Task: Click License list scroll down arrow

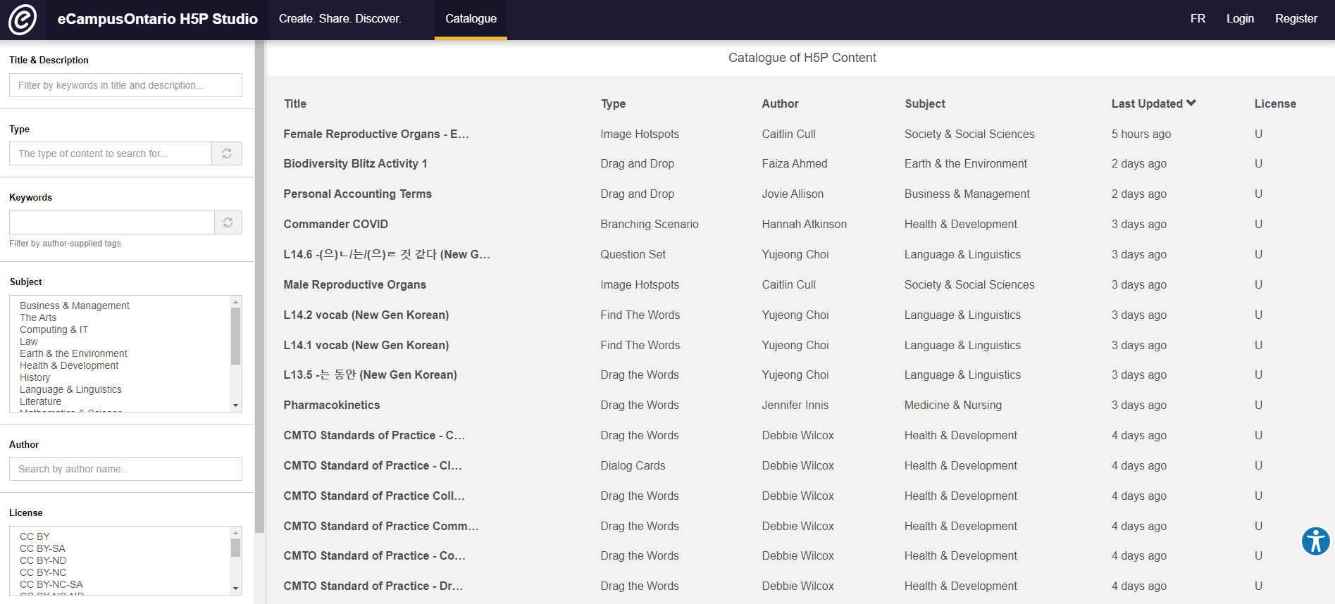Action: pyautogui.click(x=236, y=589)
